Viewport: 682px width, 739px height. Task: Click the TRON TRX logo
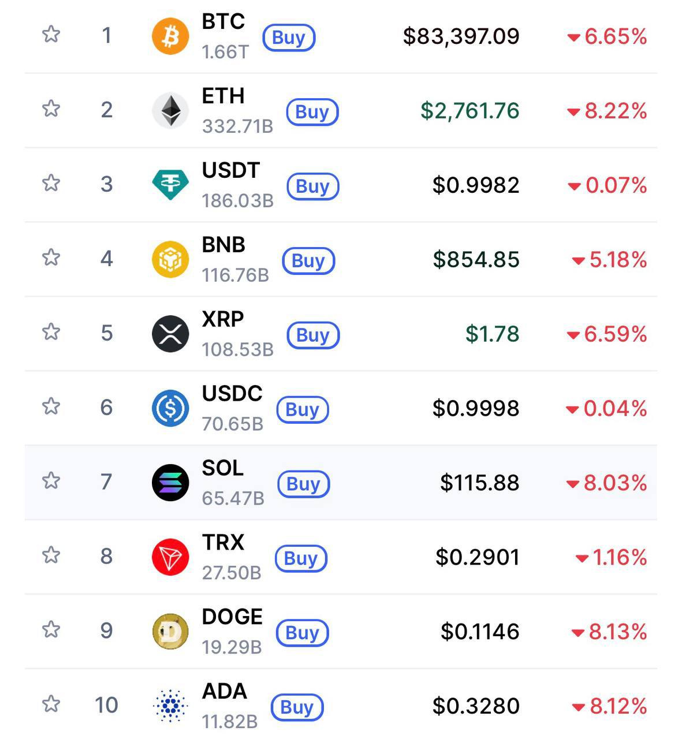coord(170,557)
